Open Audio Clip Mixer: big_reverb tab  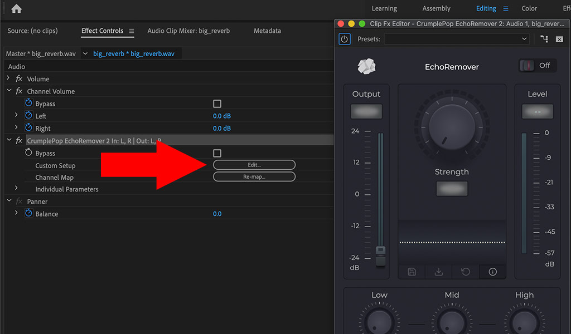click(x=188, y=31)
